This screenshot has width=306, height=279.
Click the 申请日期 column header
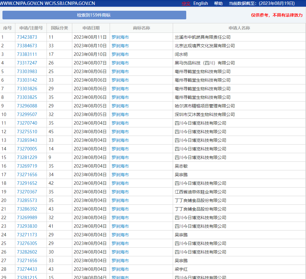(91, 28)
